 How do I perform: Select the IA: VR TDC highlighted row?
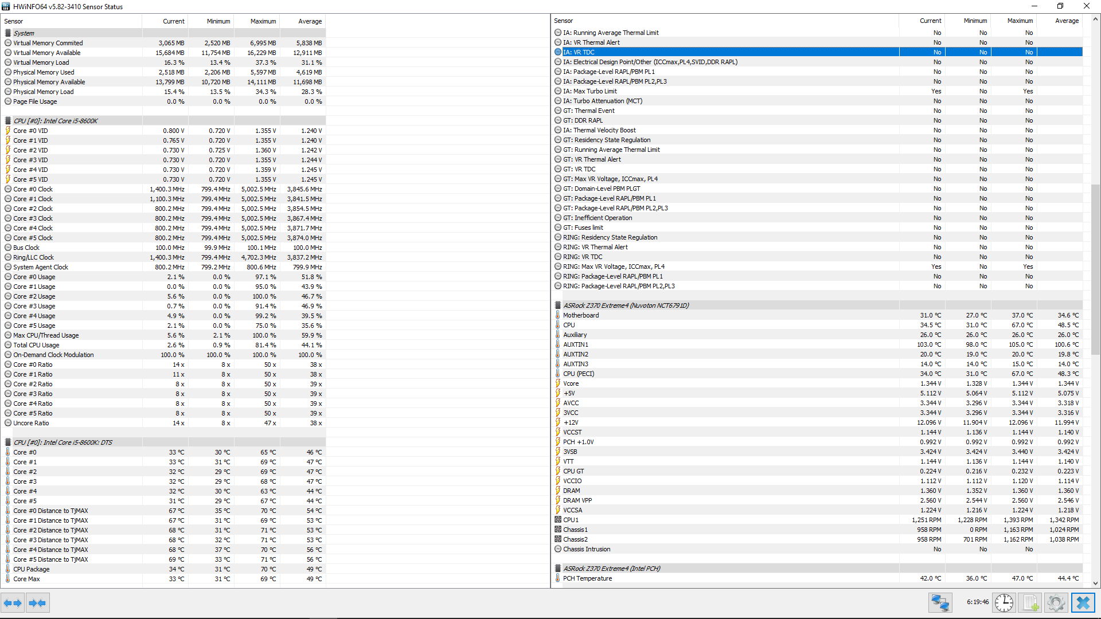[x=579, y=52]
